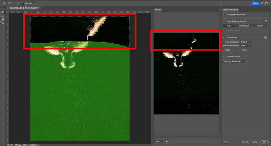The width and height of the screenshot is (271, 146).
Task: Select the Lasso tool
Action: [3, 15]
